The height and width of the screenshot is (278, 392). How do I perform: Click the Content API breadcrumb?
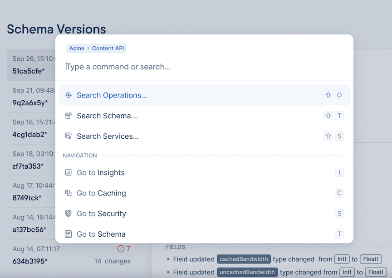[108, 48]
